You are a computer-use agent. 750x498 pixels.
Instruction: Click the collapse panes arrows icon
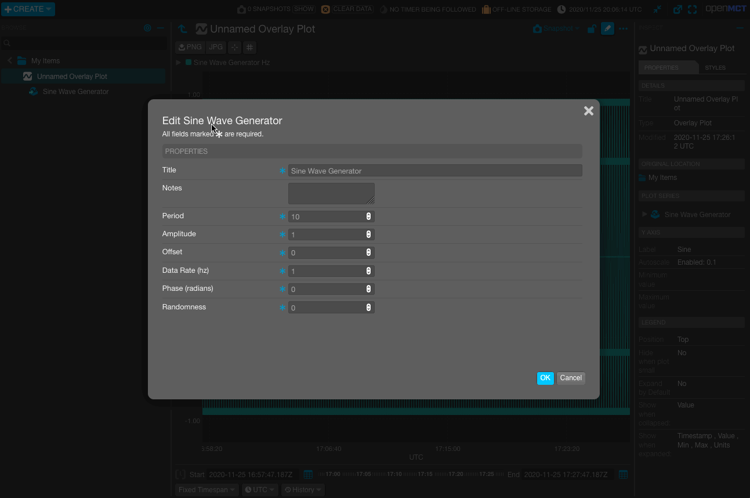pos(657,9)
